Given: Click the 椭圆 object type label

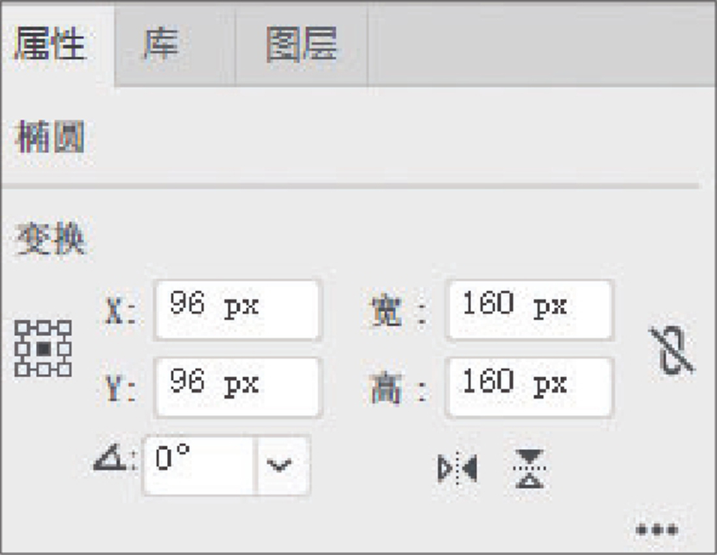Looking at the screenshot, I should point(50,138).
